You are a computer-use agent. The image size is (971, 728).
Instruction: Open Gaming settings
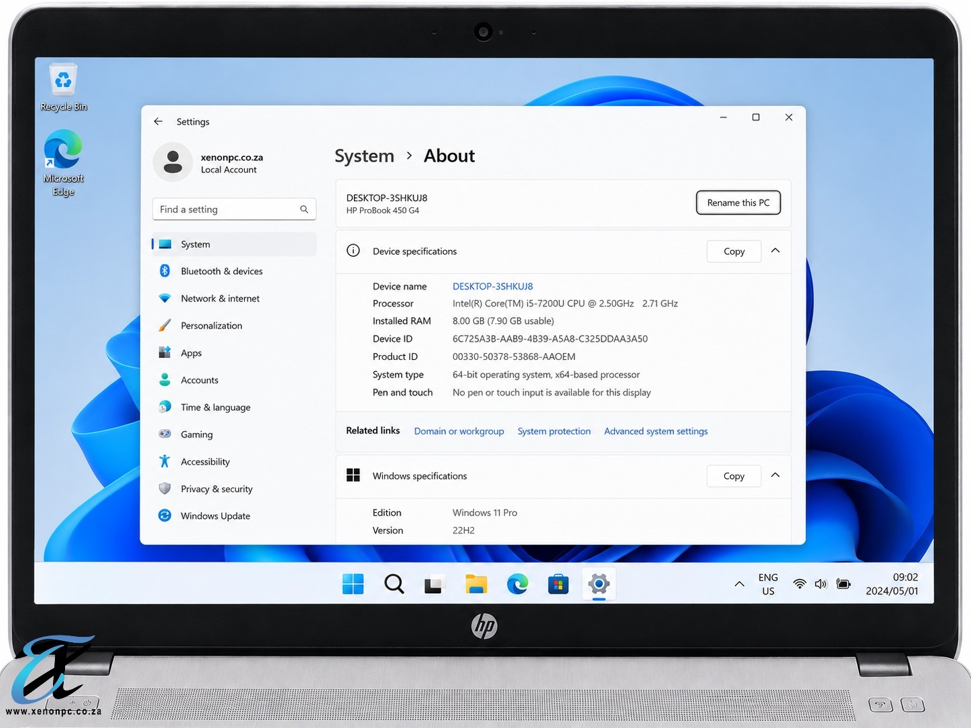[x=234, y=434]
